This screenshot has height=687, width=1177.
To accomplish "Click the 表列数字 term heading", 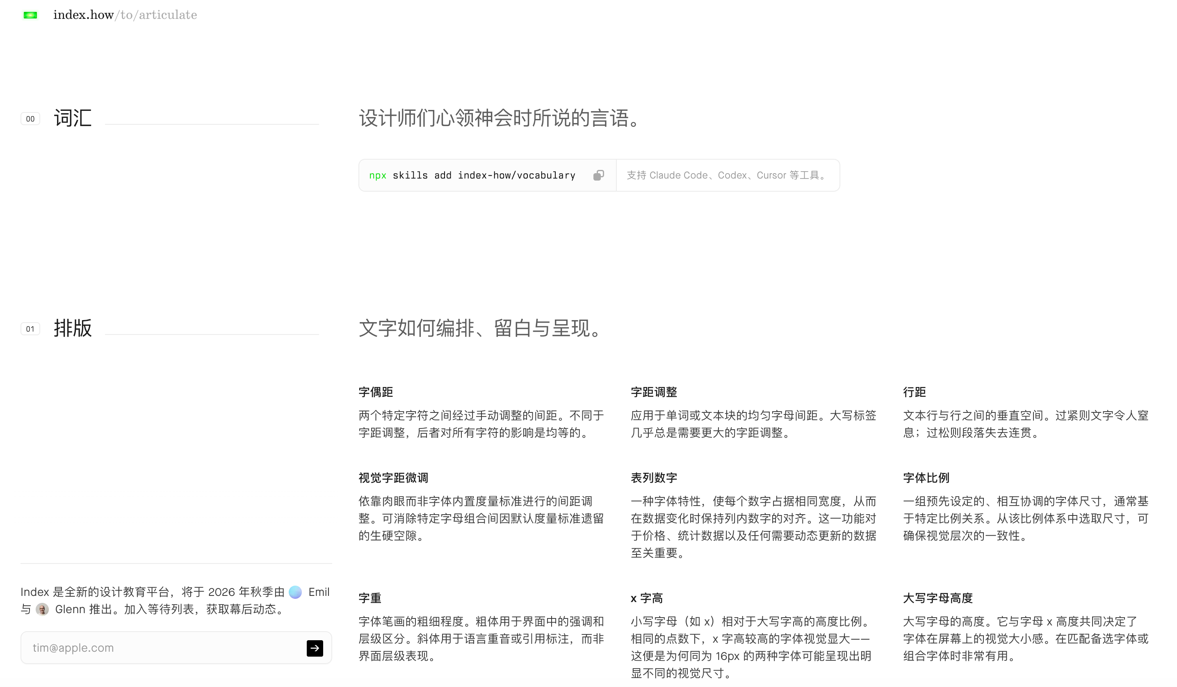I will point(654,478).
